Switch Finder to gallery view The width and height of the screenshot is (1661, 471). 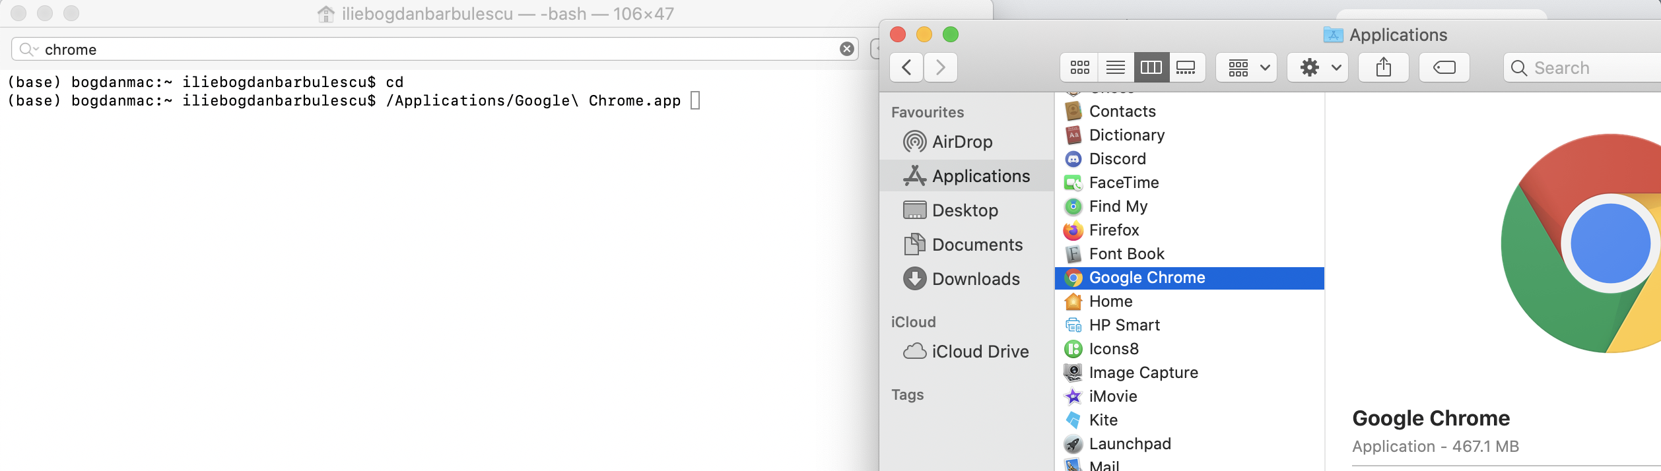pos(1186,67)
